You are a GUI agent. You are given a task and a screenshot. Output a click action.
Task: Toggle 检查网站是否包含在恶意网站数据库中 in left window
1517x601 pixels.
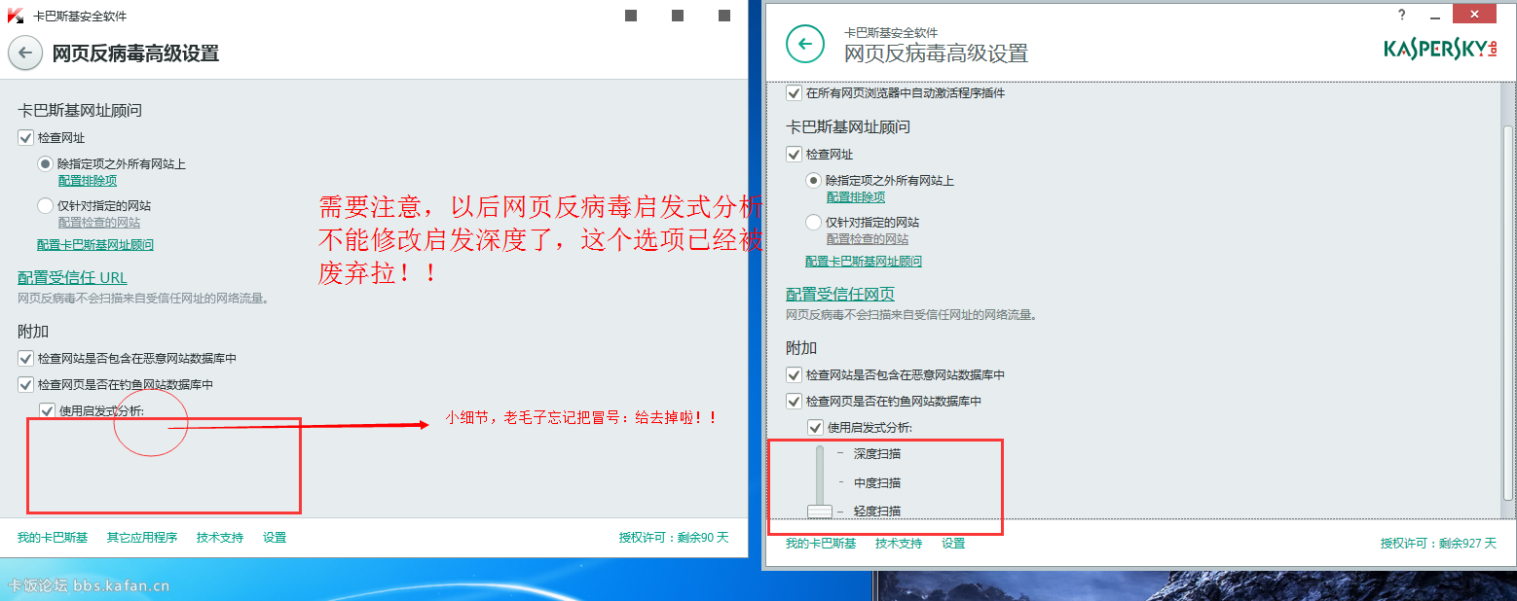coord(25,358)
